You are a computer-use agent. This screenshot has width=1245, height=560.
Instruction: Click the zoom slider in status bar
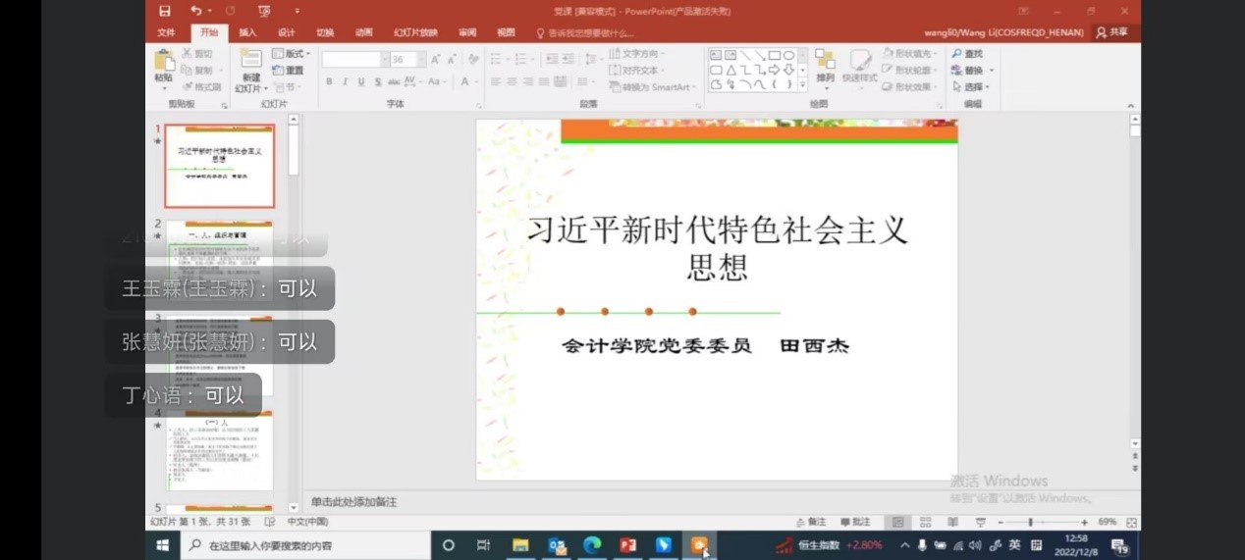1031,523
